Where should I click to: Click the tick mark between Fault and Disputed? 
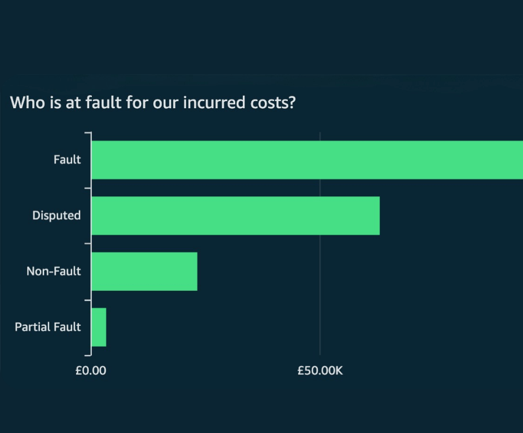tap(88, 188)
